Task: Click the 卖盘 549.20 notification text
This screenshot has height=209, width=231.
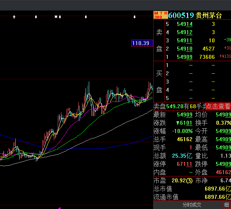Action: click(180, 106)
